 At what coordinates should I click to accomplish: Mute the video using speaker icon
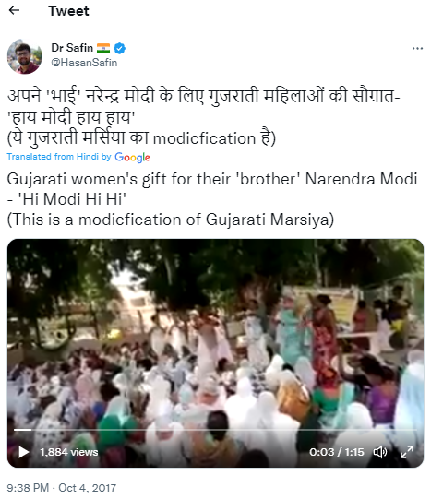pyautogui.click(x=379, y=452)
